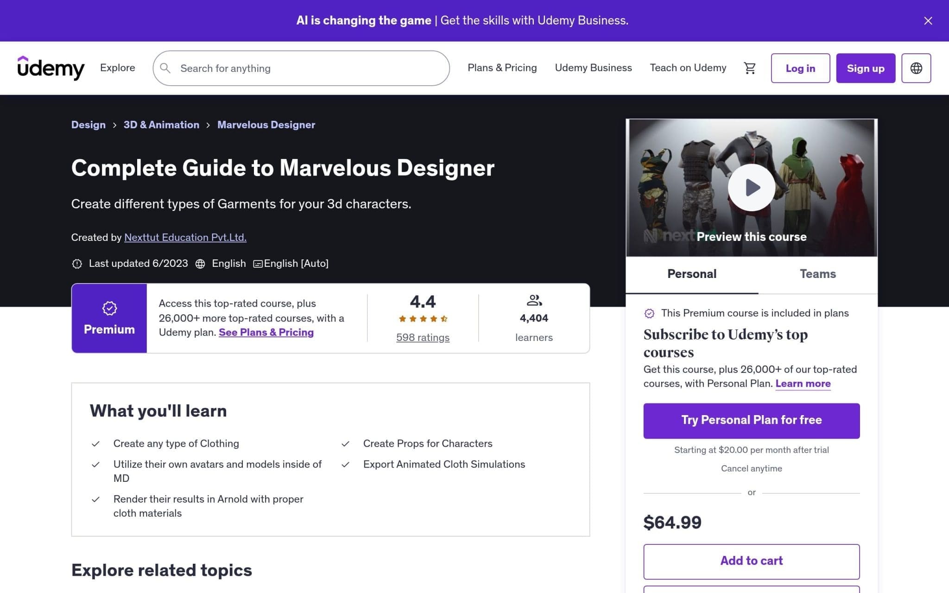Click the search magnifier icon
The height and width of the screenshot is (593, 949).
165,68
